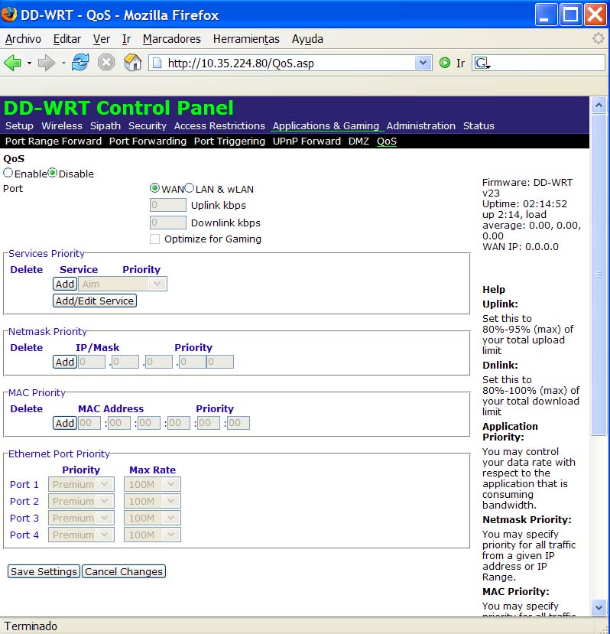The image size is (610, 634).
Task: Click the Back arrow in Firefox toolbar
Action: [12, 63]
